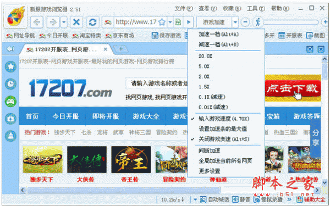Stop page loading with the X button

coord(76,22)
